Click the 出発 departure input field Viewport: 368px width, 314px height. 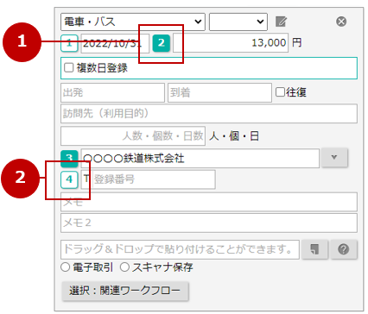point(112,92)
